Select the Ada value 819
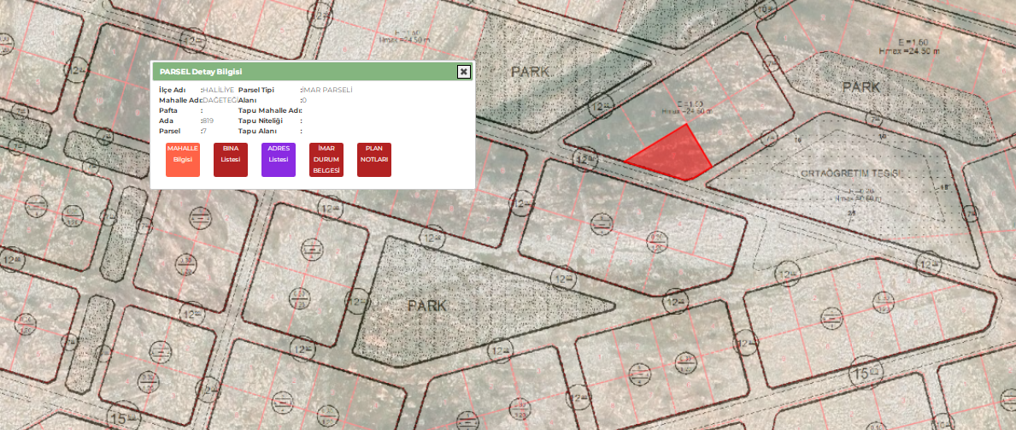Viewport: 1016px width, 430px height. click(x=208, y=121)
